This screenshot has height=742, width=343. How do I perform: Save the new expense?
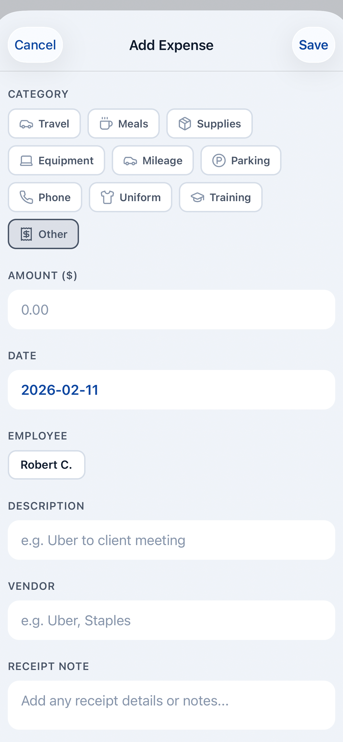coord(313,45)
